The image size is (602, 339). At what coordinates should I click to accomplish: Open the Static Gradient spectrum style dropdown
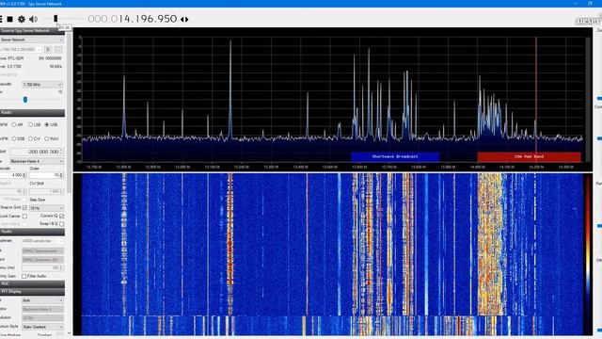click(x=42, y=327)
